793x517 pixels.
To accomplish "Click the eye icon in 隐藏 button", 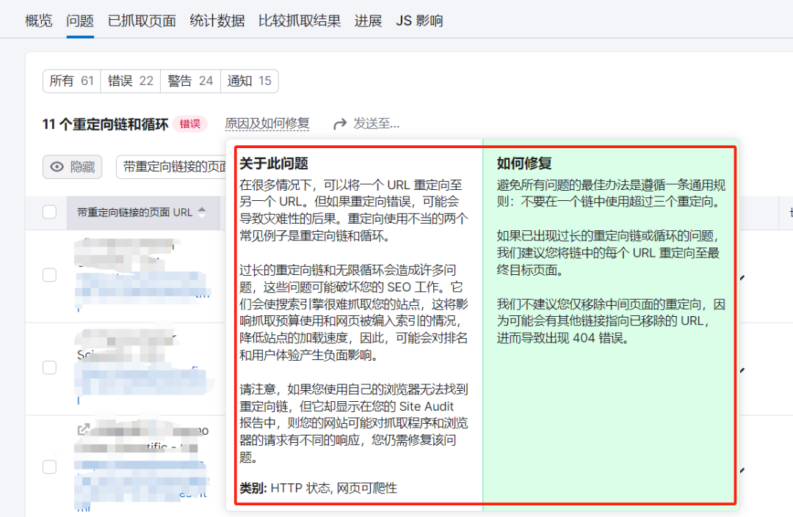I will pos(57,167).
